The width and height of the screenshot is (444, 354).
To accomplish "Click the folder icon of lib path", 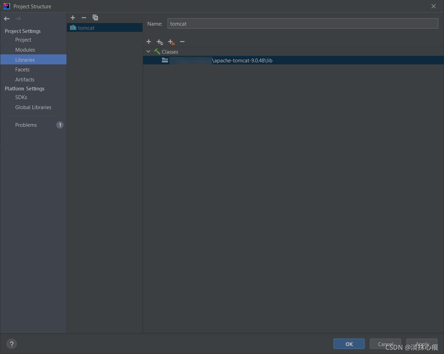I will click(165, 60).
